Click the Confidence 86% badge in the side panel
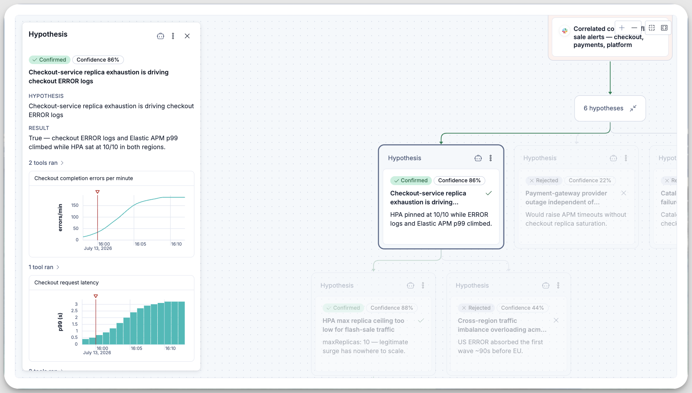The image size is (692, 393). point(98,60)
